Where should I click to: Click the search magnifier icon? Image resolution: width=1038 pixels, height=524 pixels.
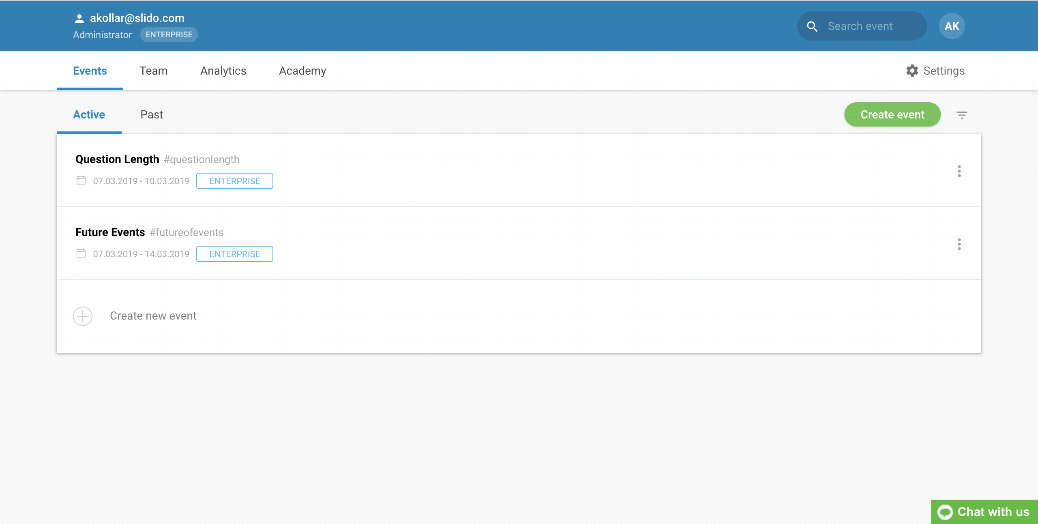pos(812,26)
